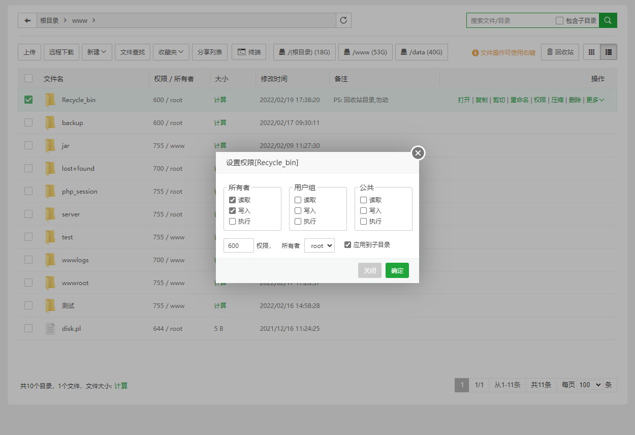Open the 新建 dropdown menu
635x435 pixels.
[97, 52]
